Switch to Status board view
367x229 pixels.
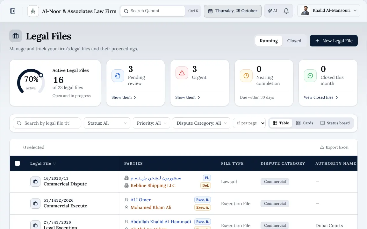click(335, 123)
